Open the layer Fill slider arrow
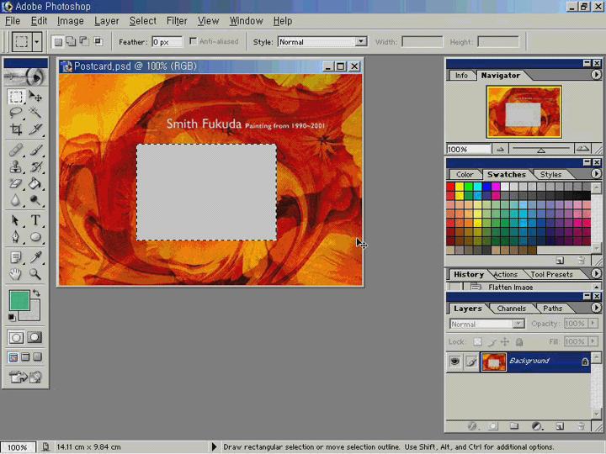The height and width of the screenshot is (454, 606). pos(593,341)
